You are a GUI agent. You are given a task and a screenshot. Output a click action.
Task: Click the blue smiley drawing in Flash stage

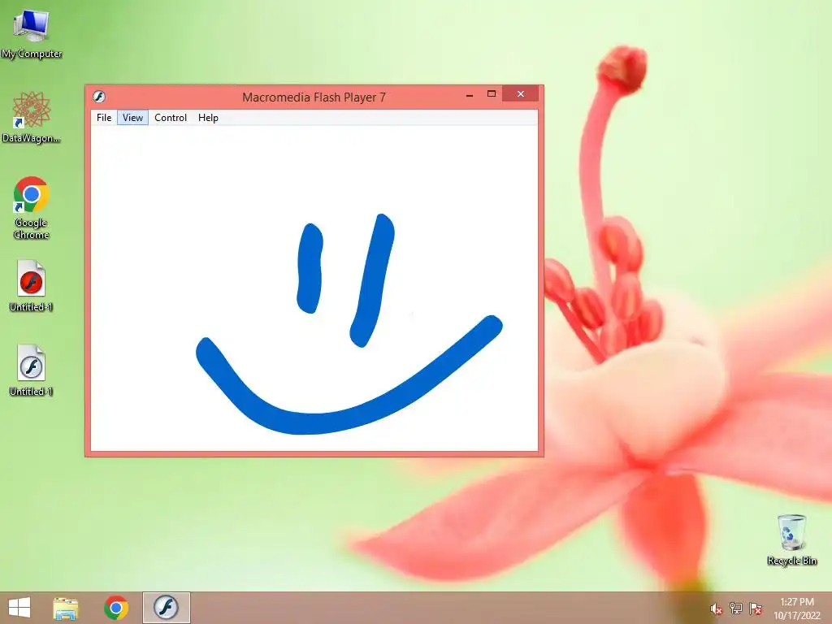click(x=349, y=323)
